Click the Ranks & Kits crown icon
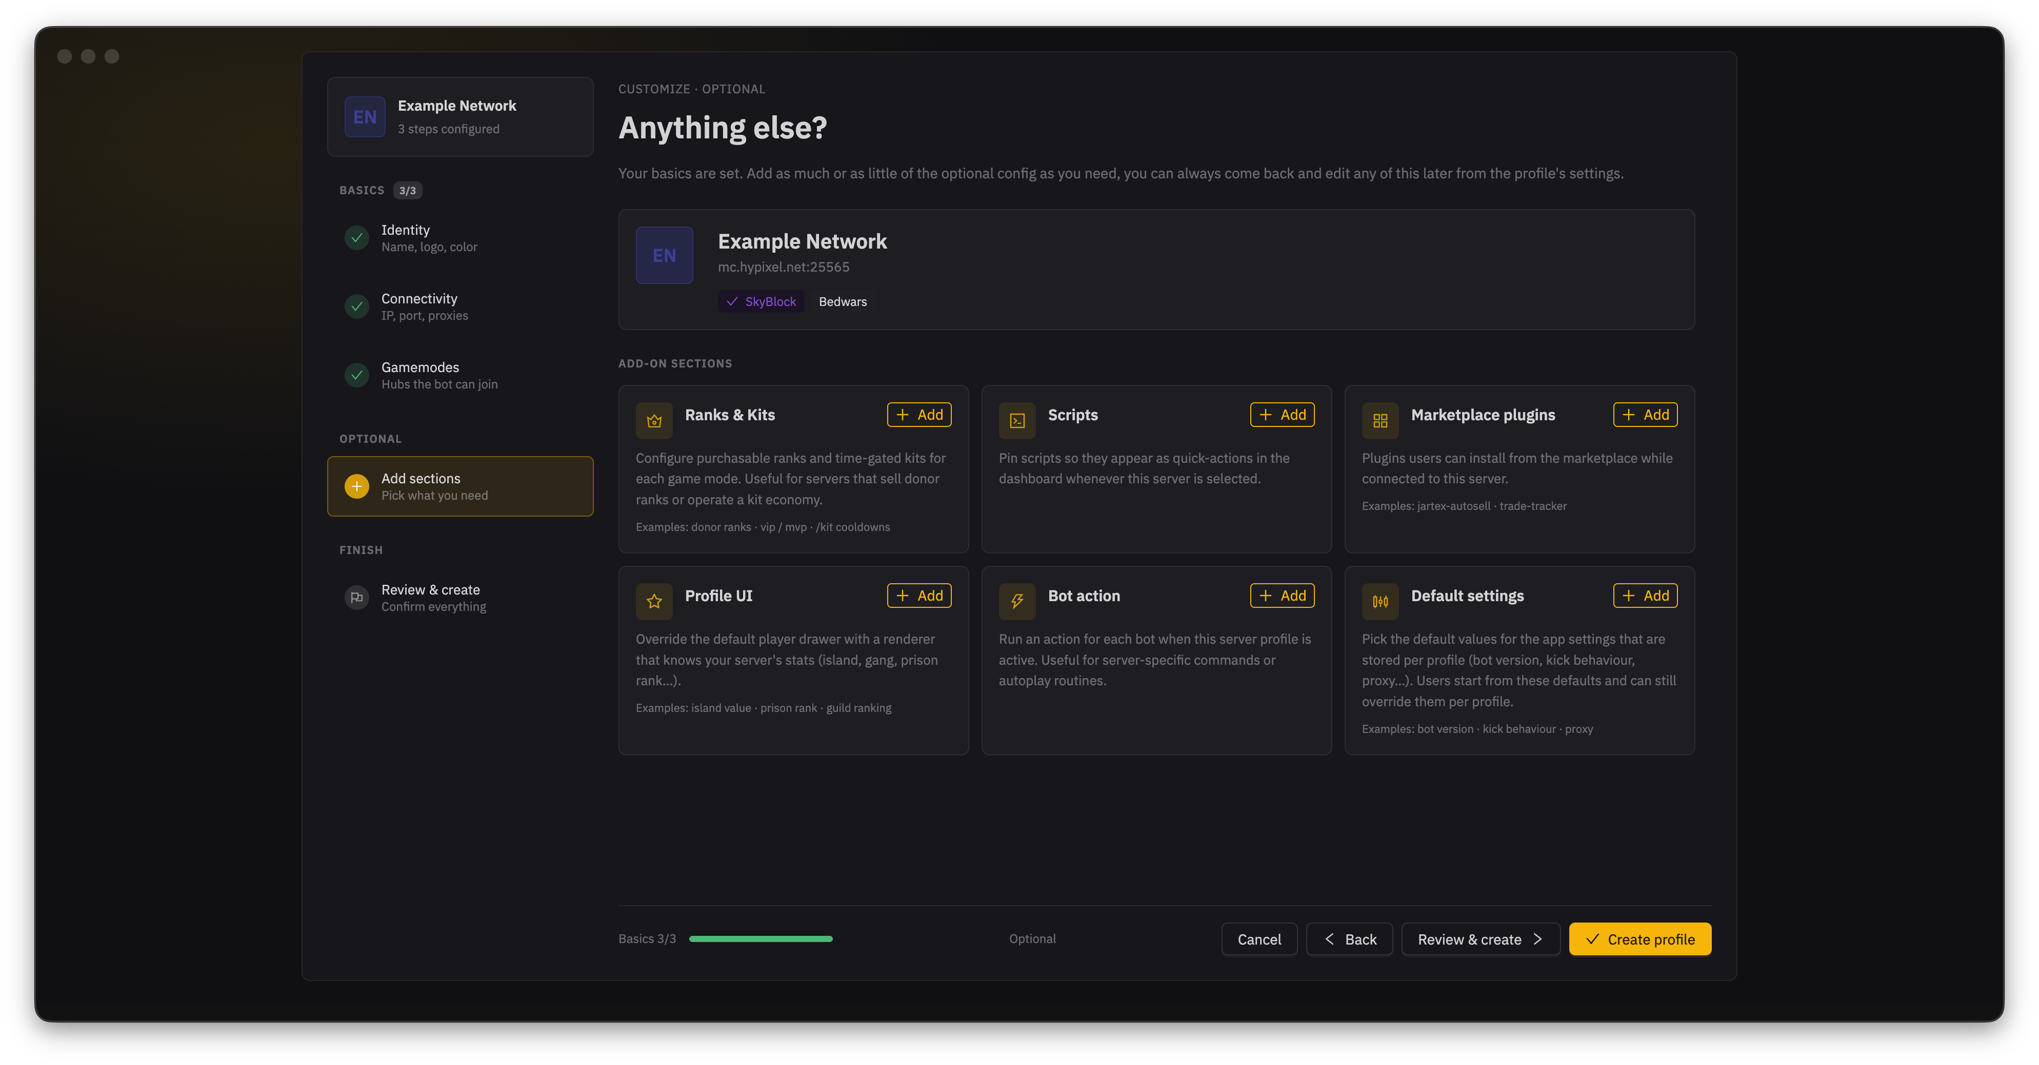Screen dimensions: 2039x1065 click(654, 421)
